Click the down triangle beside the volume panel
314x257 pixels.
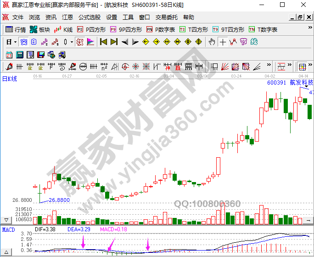click(x=6, y=220)
